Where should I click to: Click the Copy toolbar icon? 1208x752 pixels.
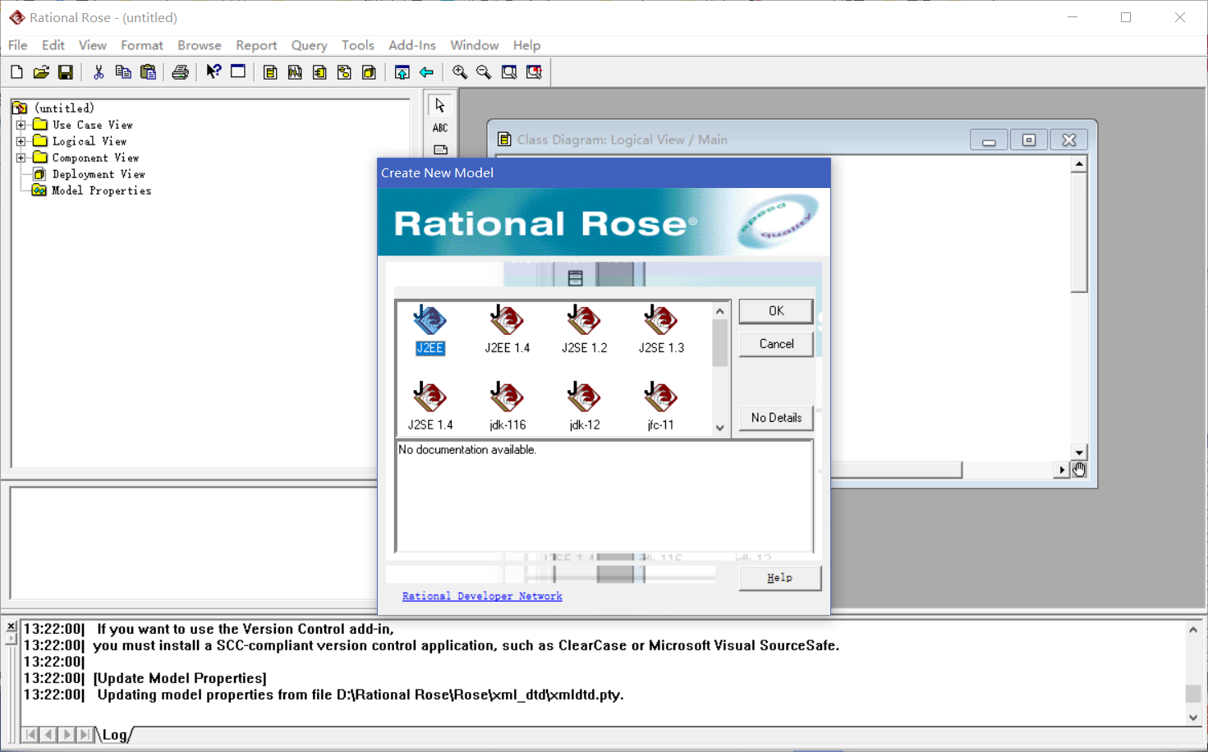[123, 72]
